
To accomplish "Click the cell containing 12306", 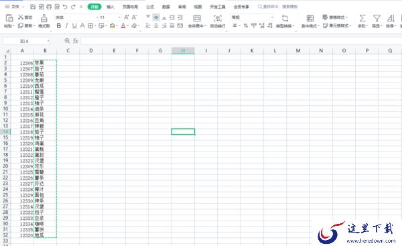I will tap(22, 63).
